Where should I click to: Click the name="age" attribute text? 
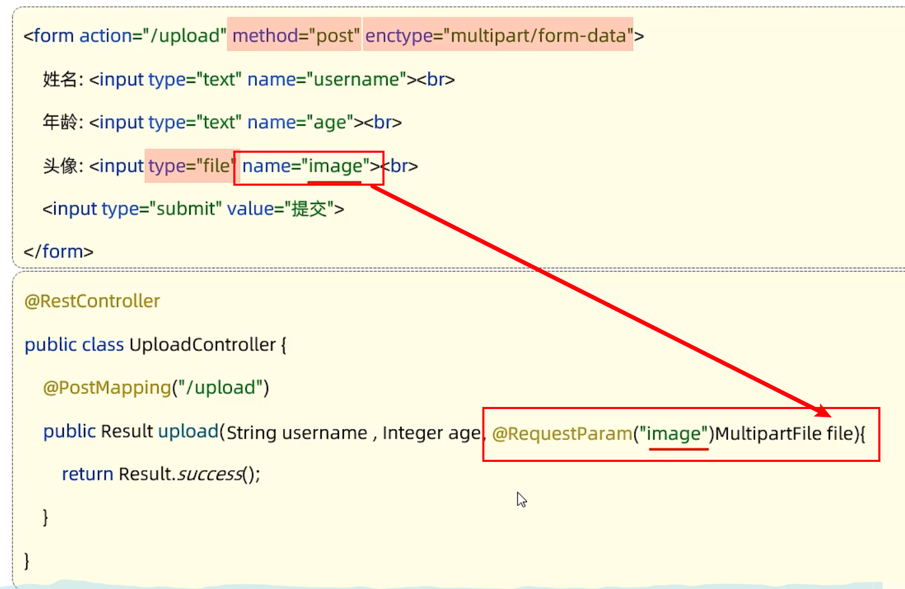pos(300,122)
